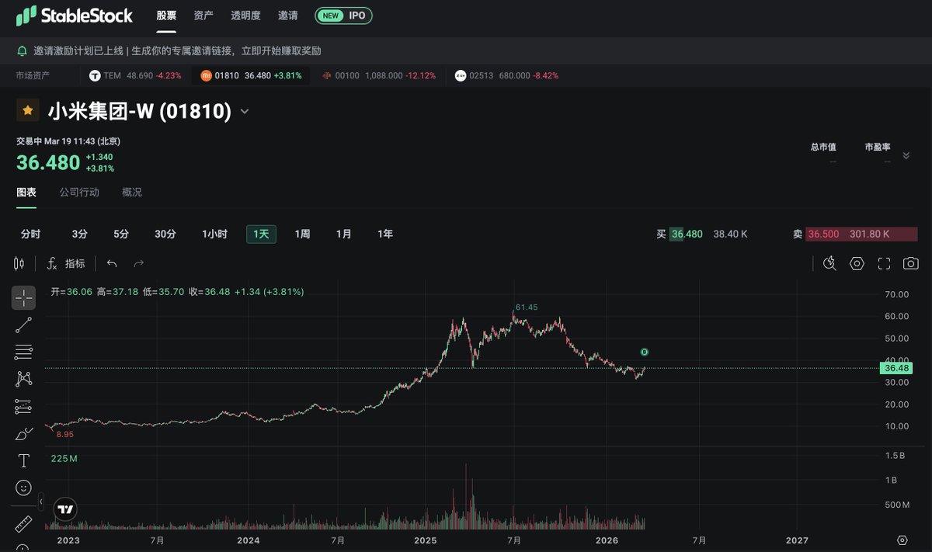Open the 股票 tab

(166, 16)
